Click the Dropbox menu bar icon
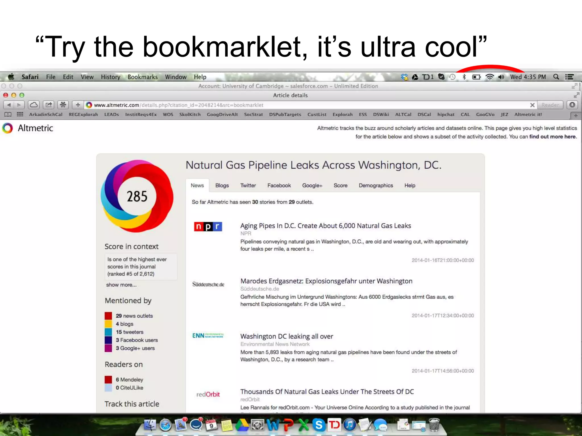This screenshot has height=436, width=582. [404, 77]
